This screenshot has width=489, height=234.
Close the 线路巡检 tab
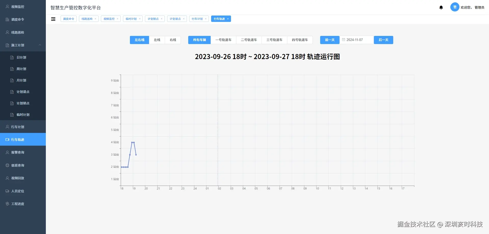coord(96,19)
